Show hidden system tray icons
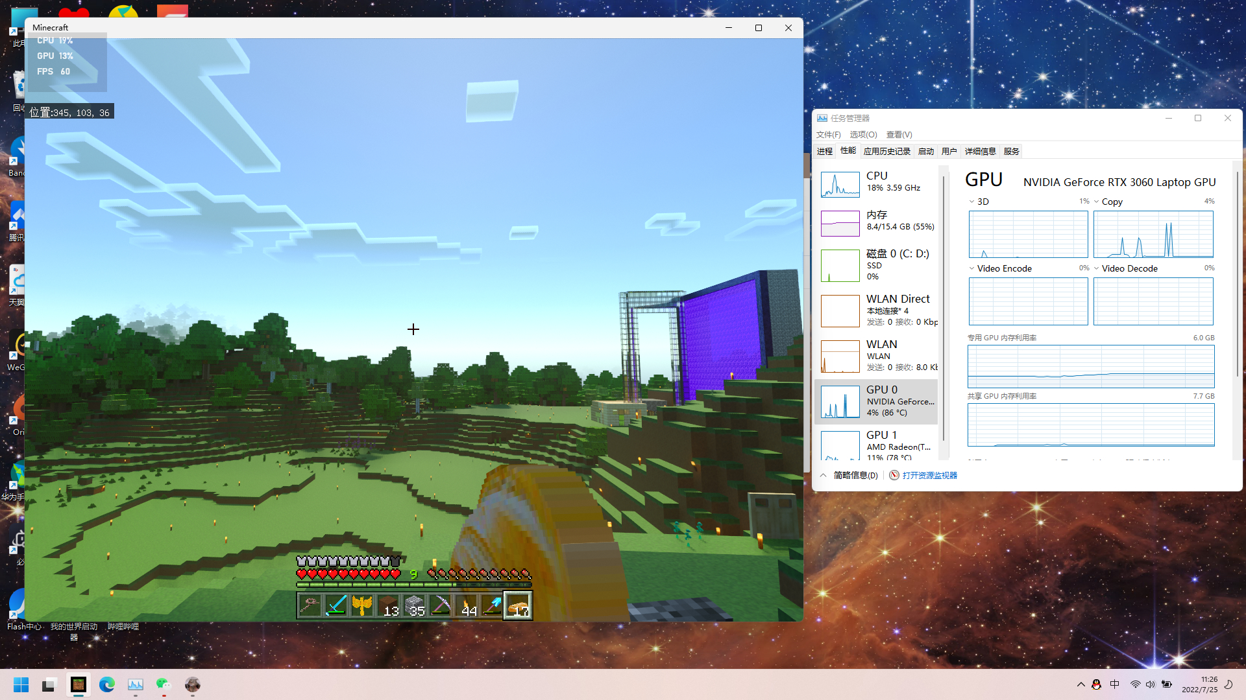This screenshot has width=1246, height=700. (1081, 684)
